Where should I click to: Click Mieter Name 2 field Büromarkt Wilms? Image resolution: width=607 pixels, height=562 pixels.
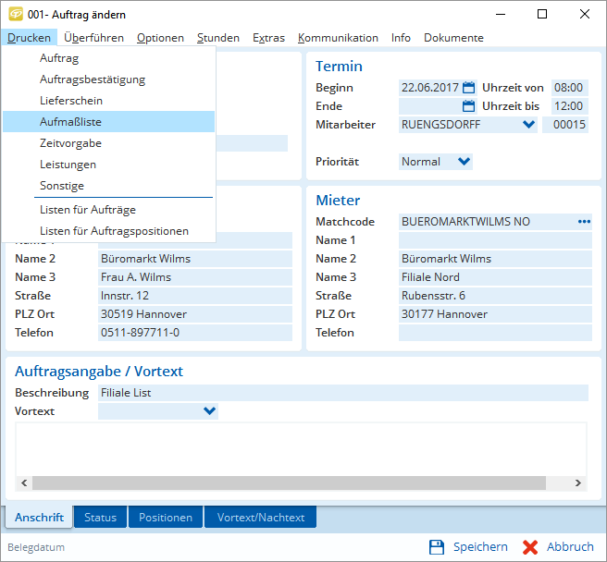click(x=495, y=259)
